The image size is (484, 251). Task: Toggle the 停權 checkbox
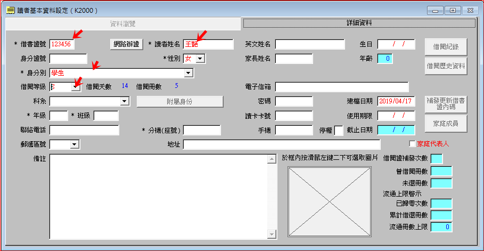click(x=339, y=131)
